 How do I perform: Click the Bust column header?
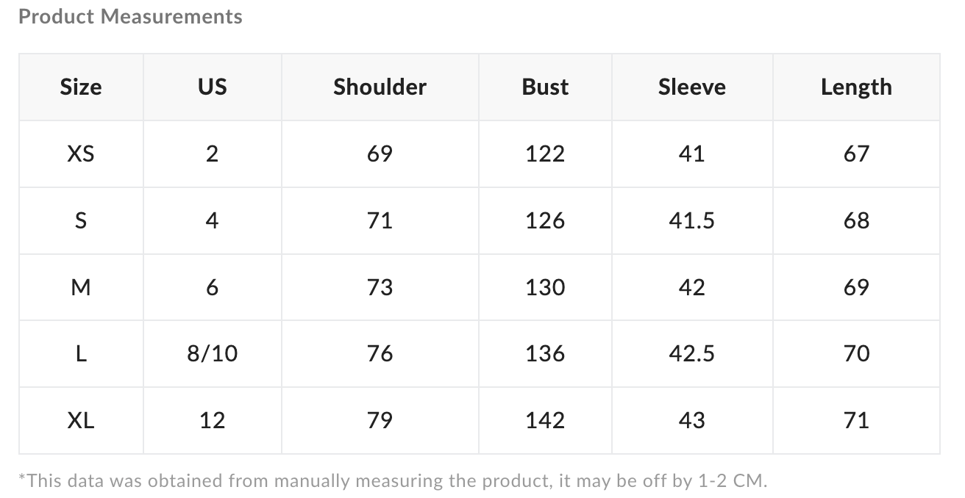tap(545, 87)
